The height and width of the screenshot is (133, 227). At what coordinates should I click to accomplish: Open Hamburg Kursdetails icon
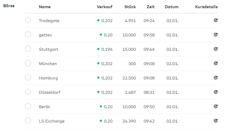(216, 78)
